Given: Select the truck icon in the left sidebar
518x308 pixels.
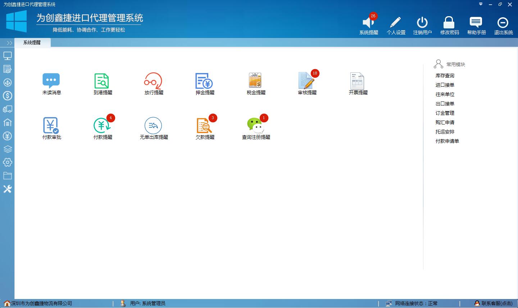Looking at the screenshot, I should tap(8, 109).
